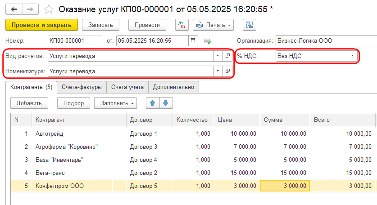Add document to favorites with star icon
This screenshot has height=205, width=377.
(49, 9)
